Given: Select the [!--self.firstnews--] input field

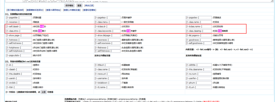Looking at the screenshot, I should pyautogui.click(x=107, y=51).
